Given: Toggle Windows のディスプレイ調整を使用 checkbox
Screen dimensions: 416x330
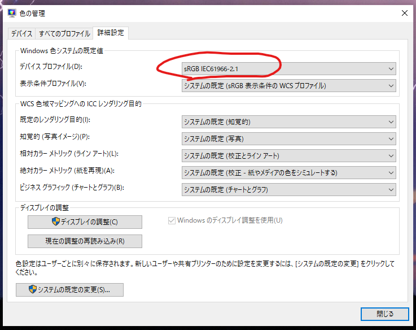Looking at the screenshot, I should pyautogui.click(x=172, y=220).
